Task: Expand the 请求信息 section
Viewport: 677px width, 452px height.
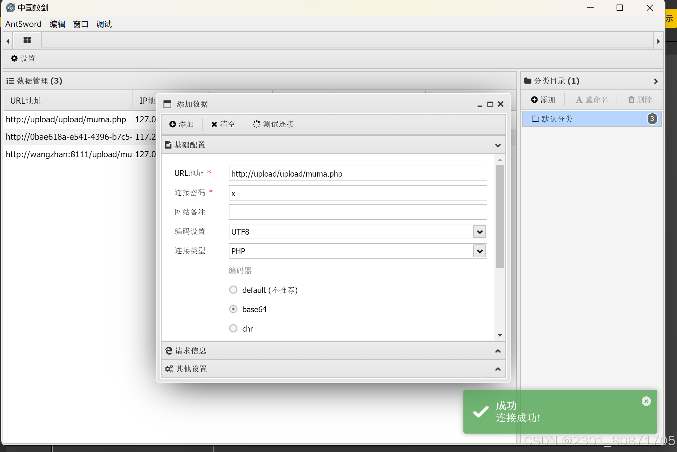Action: [333, 351]
